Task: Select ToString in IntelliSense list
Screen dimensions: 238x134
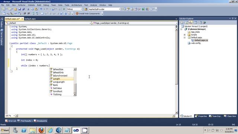Action: pos(61,94)
